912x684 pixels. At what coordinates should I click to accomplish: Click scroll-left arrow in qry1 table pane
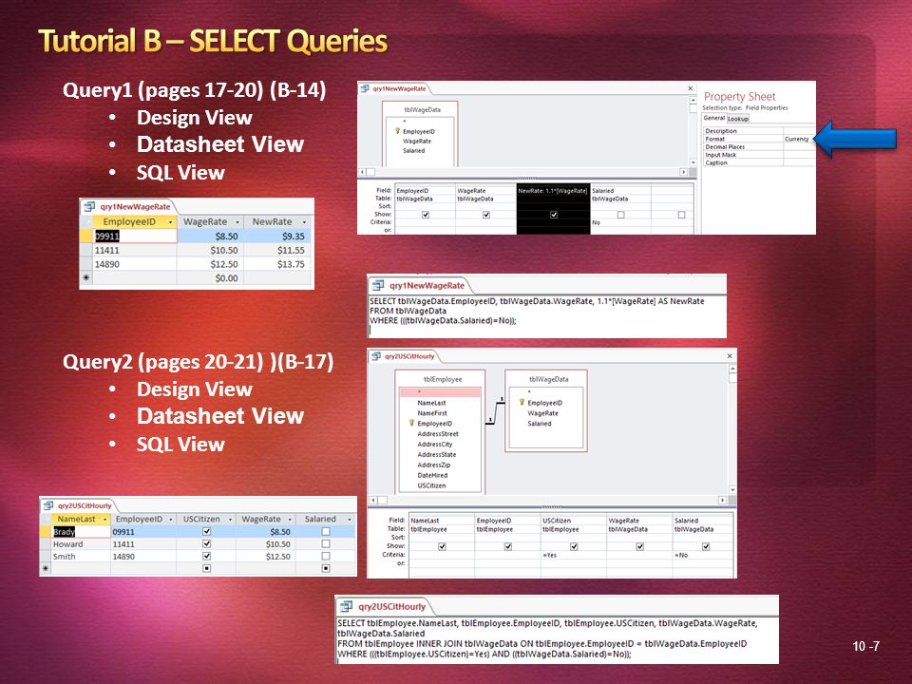[x=362, y=172]
